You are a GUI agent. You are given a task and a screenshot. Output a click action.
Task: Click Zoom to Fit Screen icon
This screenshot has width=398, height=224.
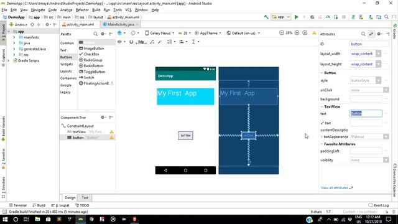click(x=305, y=33)
